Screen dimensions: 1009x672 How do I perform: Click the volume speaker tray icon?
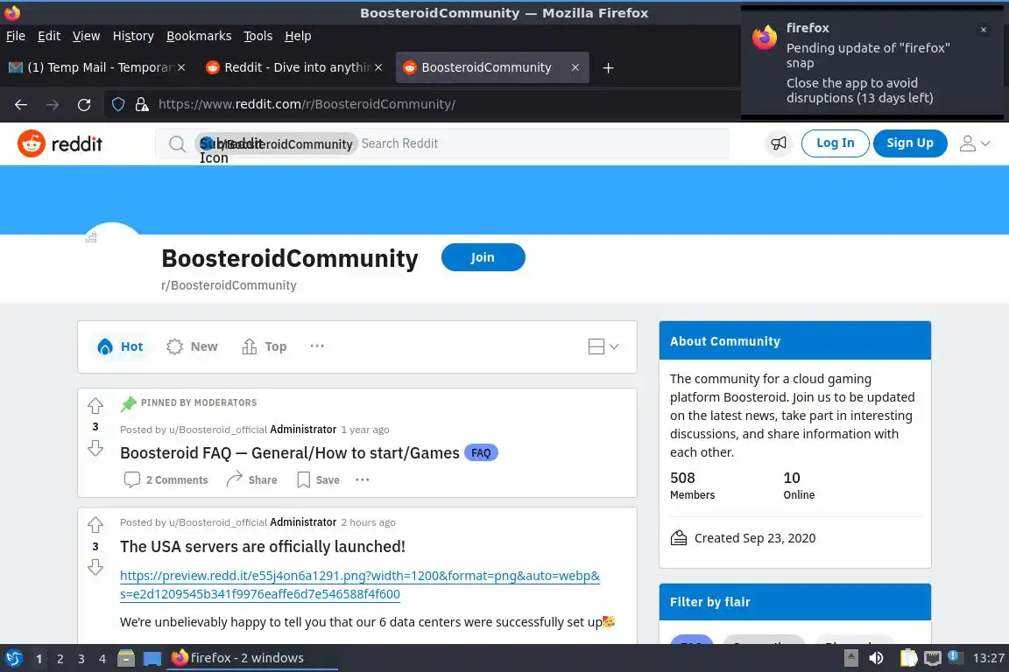coord(876,658)
